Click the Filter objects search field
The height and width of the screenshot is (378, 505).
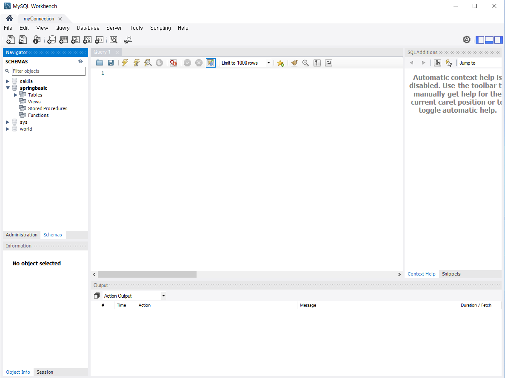coord(49,71)
